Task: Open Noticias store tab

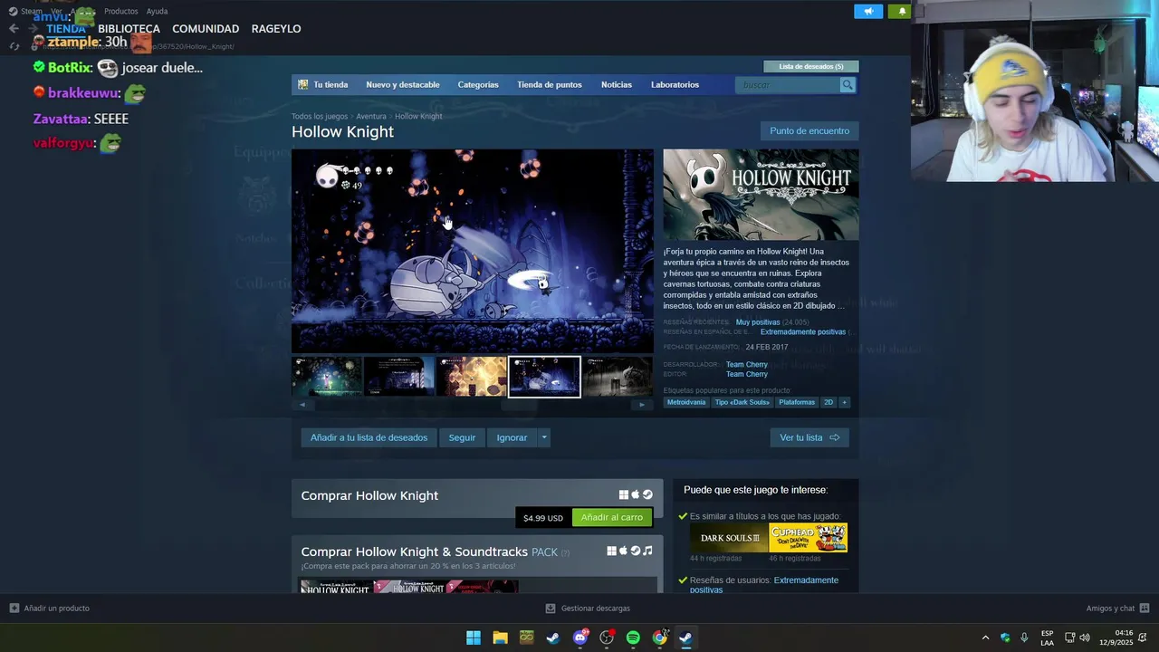Action: (x=617, y=85)
